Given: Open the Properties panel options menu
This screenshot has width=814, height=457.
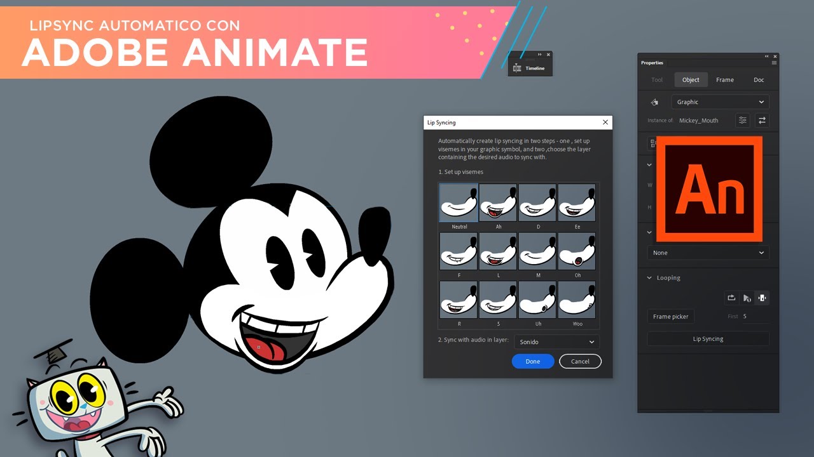Looking at the screenshot, I should [774, 63].
